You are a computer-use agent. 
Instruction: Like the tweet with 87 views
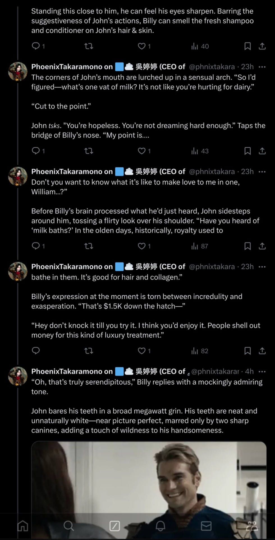pyautogui.click(x=142, y=246)
